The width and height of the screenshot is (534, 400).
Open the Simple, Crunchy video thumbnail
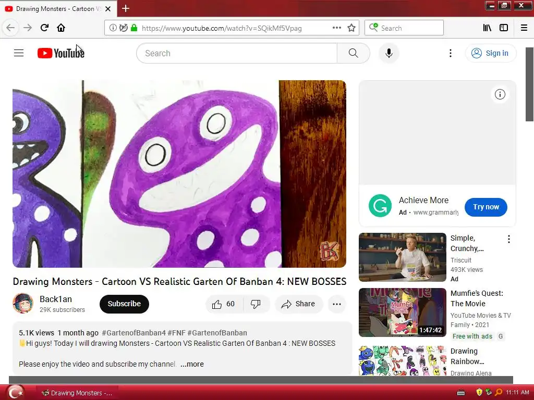coord(402,257)
